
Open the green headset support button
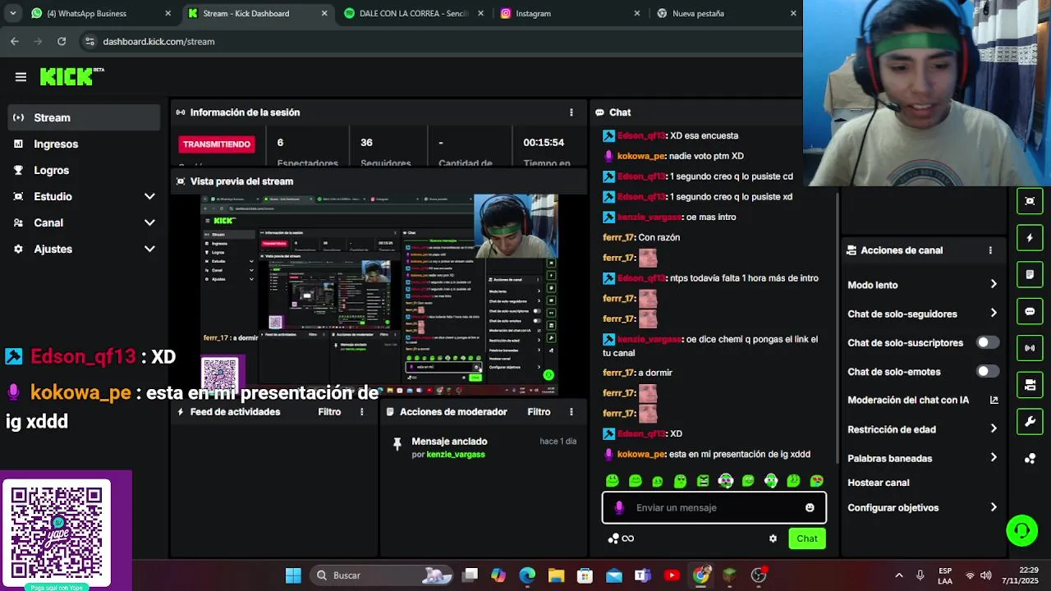click(x=1022, y=530)
